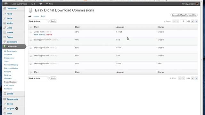Click the Links chain icon
This screenshot has height=115, width=205.
(x=5, y=28)
